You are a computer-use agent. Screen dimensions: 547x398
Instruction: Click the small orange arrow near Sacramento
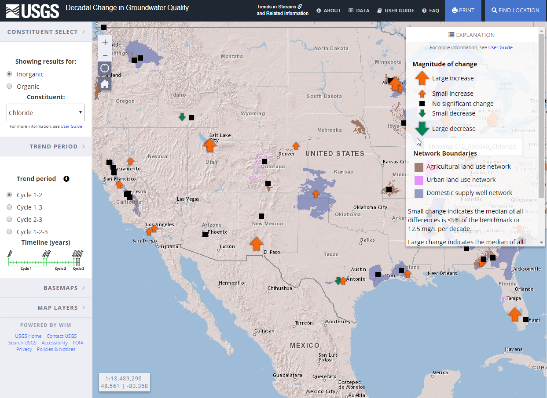coord(131,161)
